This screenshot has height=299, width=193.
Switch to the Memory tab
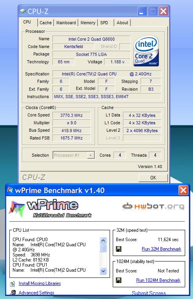point(88,23)
